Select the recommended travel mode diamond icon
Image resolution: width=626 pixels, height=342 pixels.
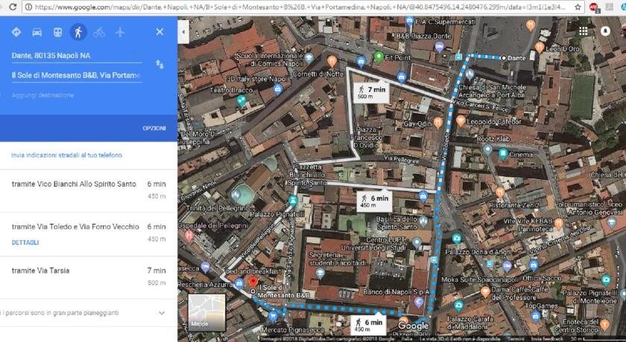tap(16, 32)
